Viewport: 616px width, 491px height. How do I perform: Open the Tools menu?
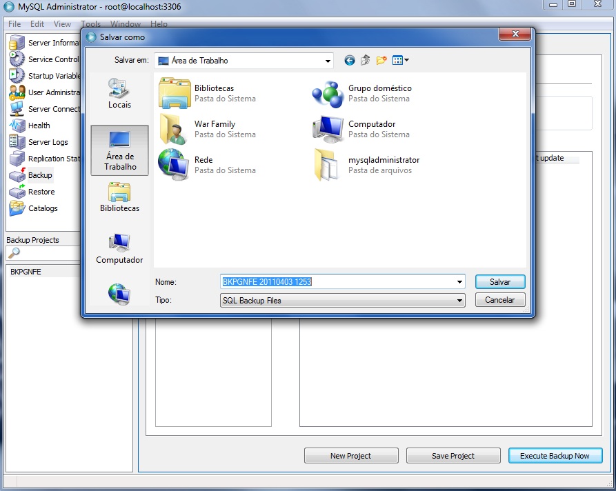pos(91,24)
